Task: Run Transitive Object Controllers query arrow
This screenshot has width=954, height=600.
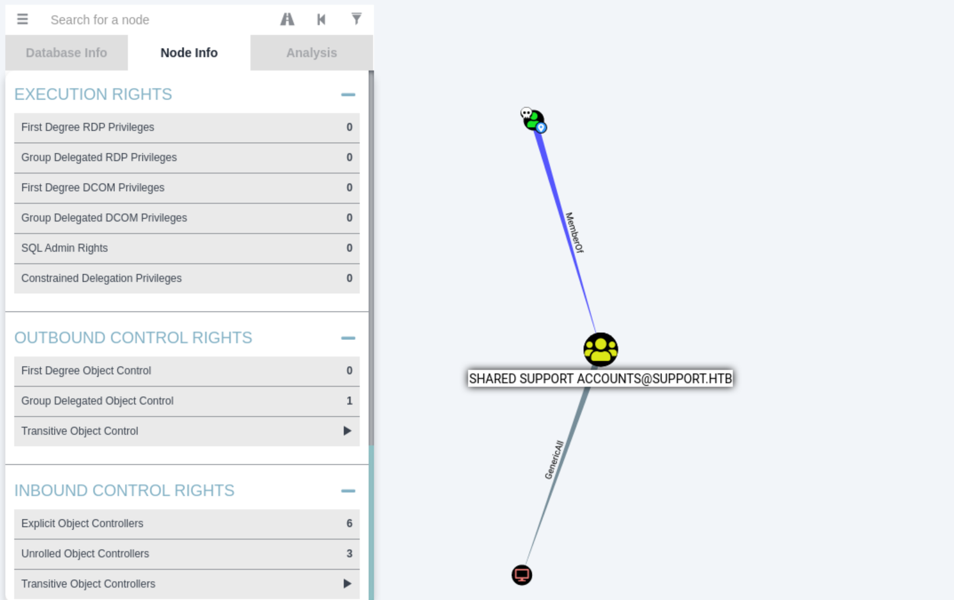Action: (x=347, y=584)
